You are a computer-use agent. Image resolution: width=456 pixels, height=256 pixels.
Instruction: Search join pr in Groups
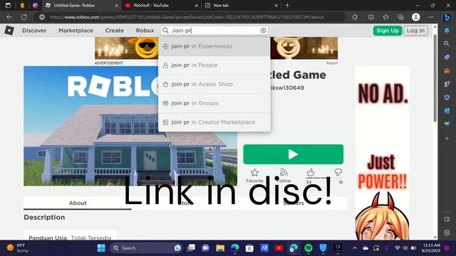pyautogui.click(x=214, y=103)
